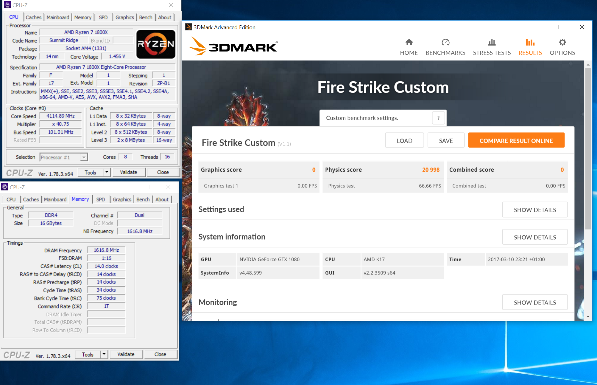This screenshot has height=385, width=597.
Task: Minimize the 3DMark Advanced Edition window
Action: (x=540, y=27)
